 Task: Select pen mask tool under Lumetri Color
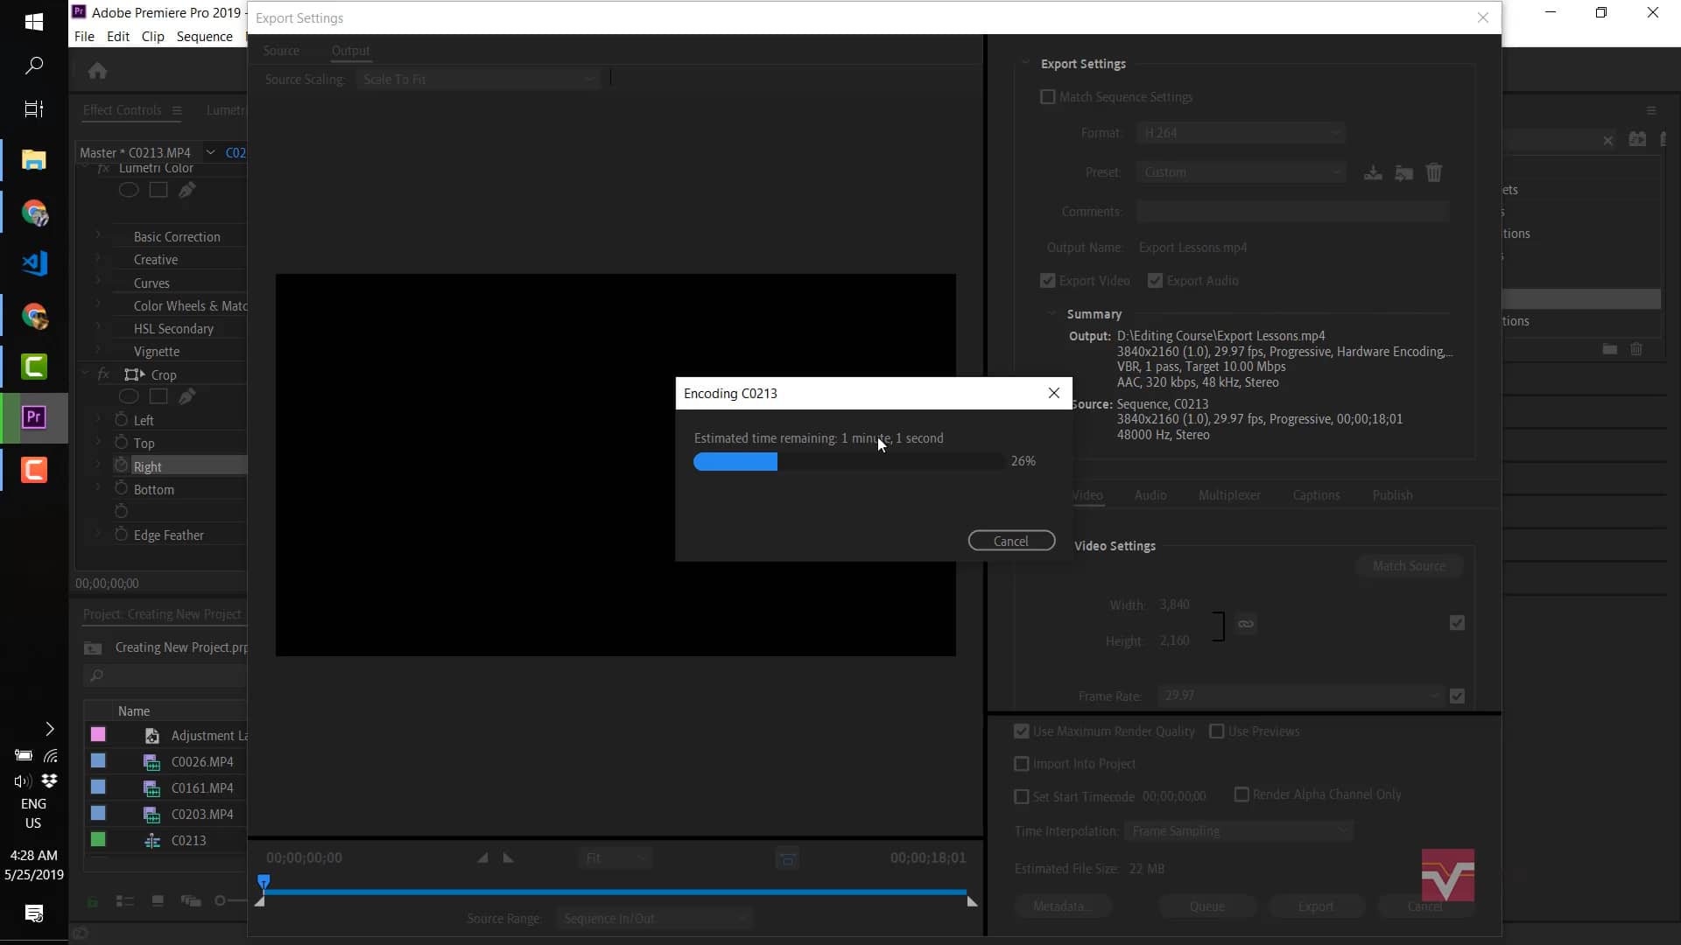(187, 190)
